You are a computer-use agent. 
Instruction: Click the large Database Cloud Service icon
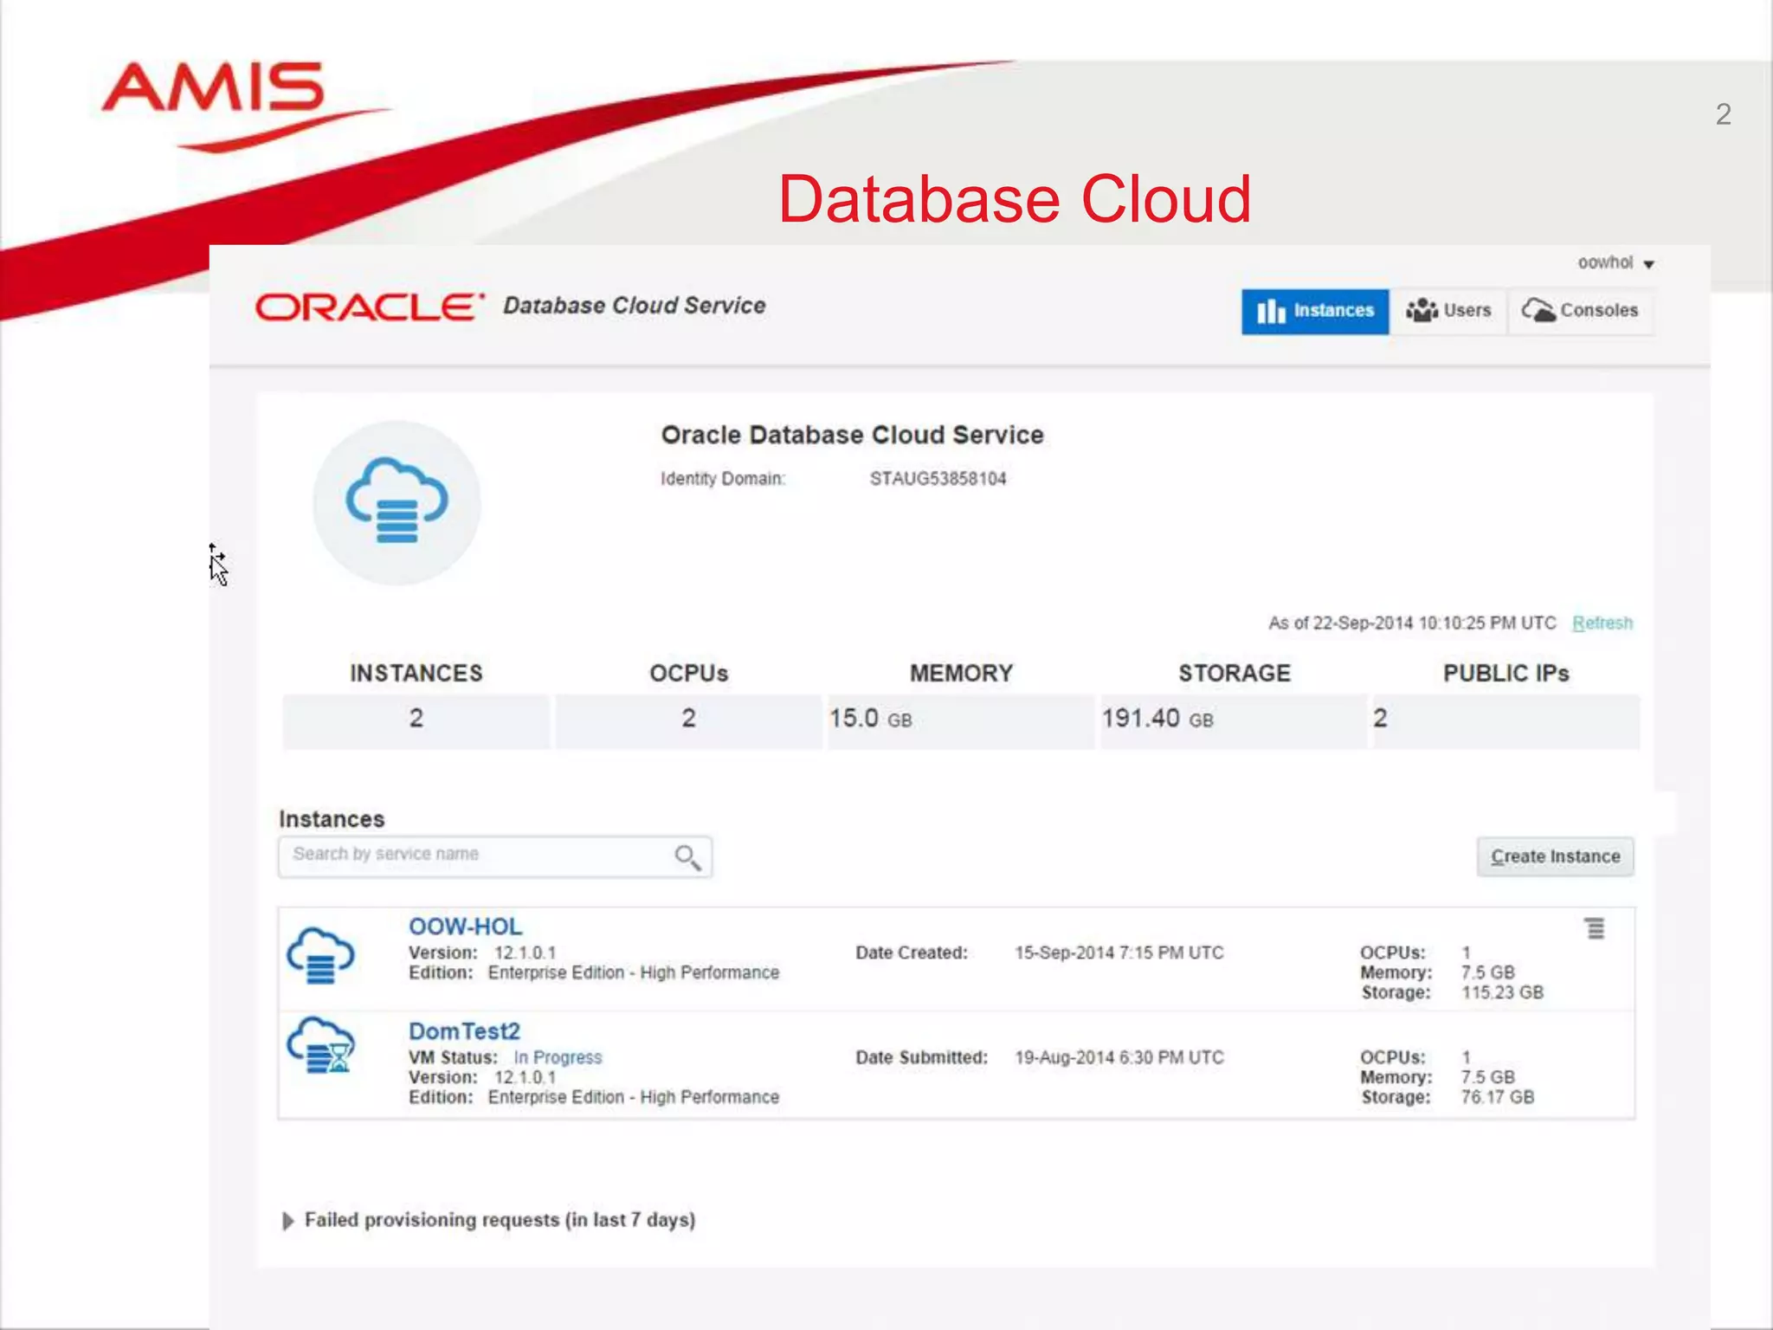pos(397,502)
